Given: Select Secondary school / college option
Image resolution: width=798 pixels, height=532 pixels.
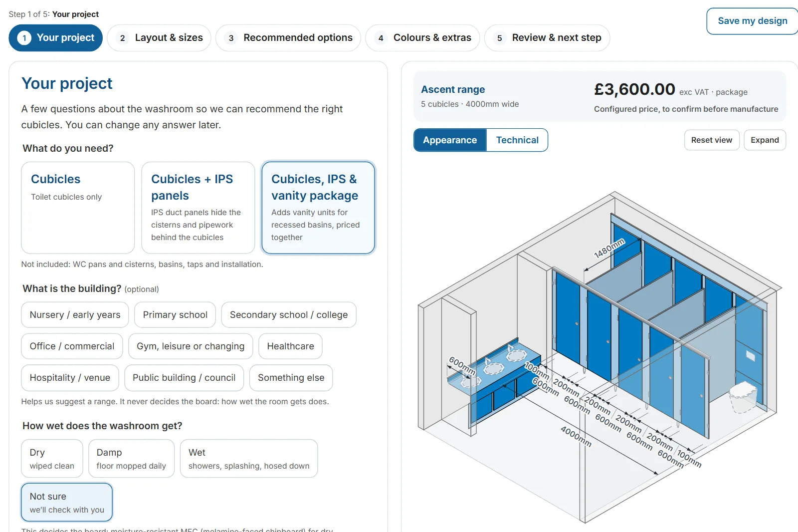Looking at the screenshot, I should (x=289, y=315).
